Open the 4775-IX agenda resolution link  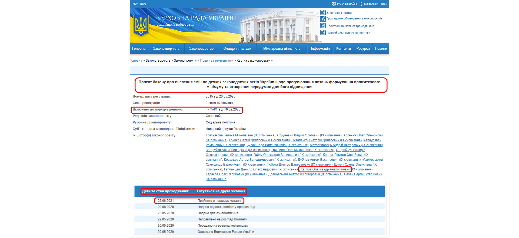pyautogui.click(x=211, y=109)
